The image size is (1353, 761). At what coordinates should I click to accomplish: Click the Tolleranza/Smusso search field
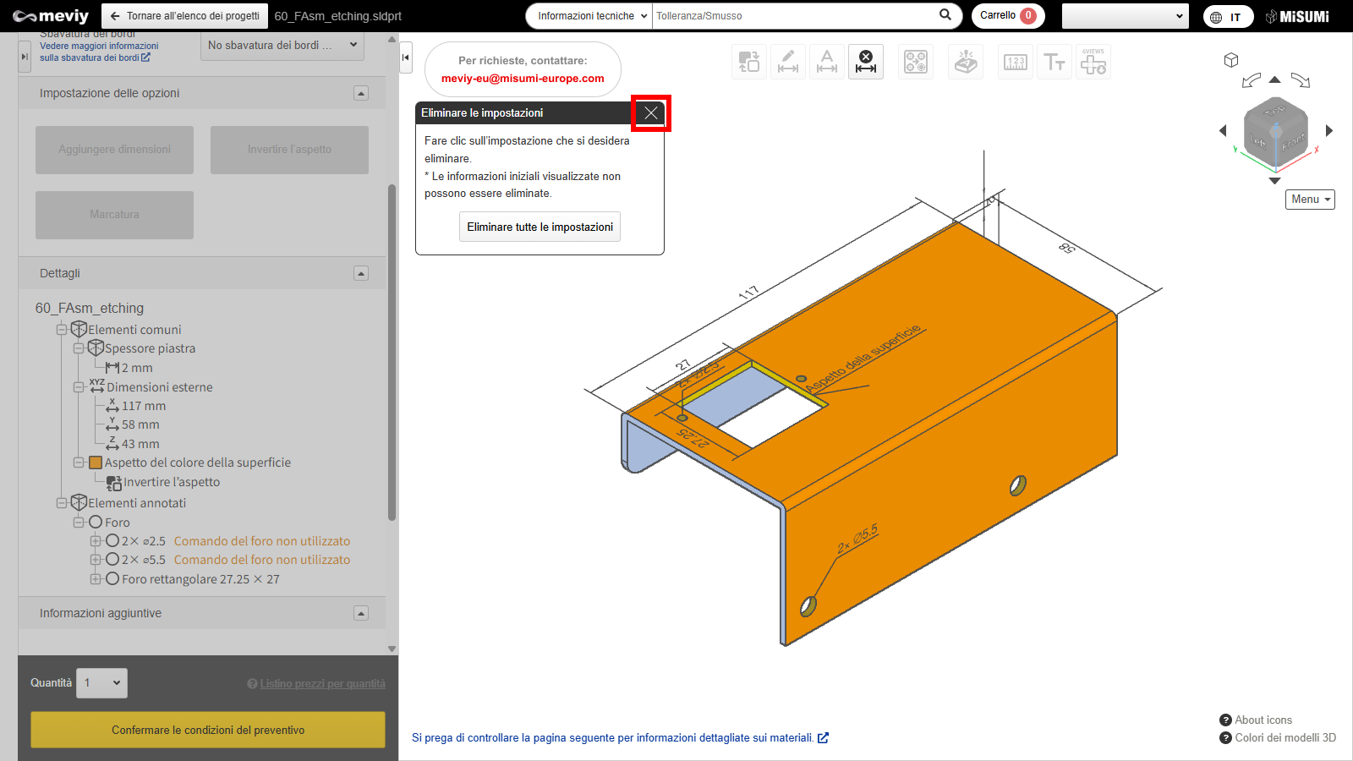pos(793,16)
